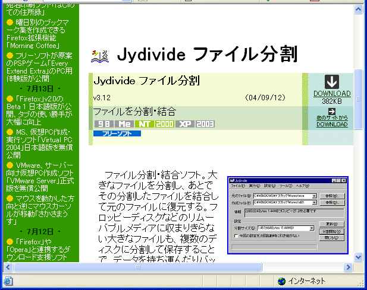Click the Internet Explorer page icon in status bar

(8, 281)
